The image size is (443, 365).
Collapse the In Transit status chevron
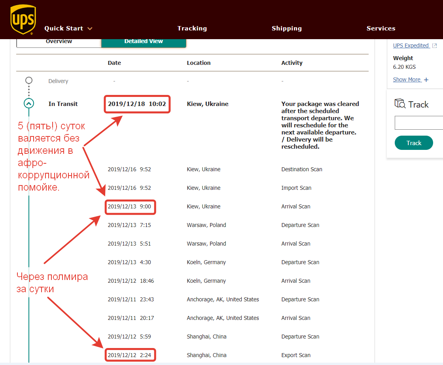click(29, 103)
